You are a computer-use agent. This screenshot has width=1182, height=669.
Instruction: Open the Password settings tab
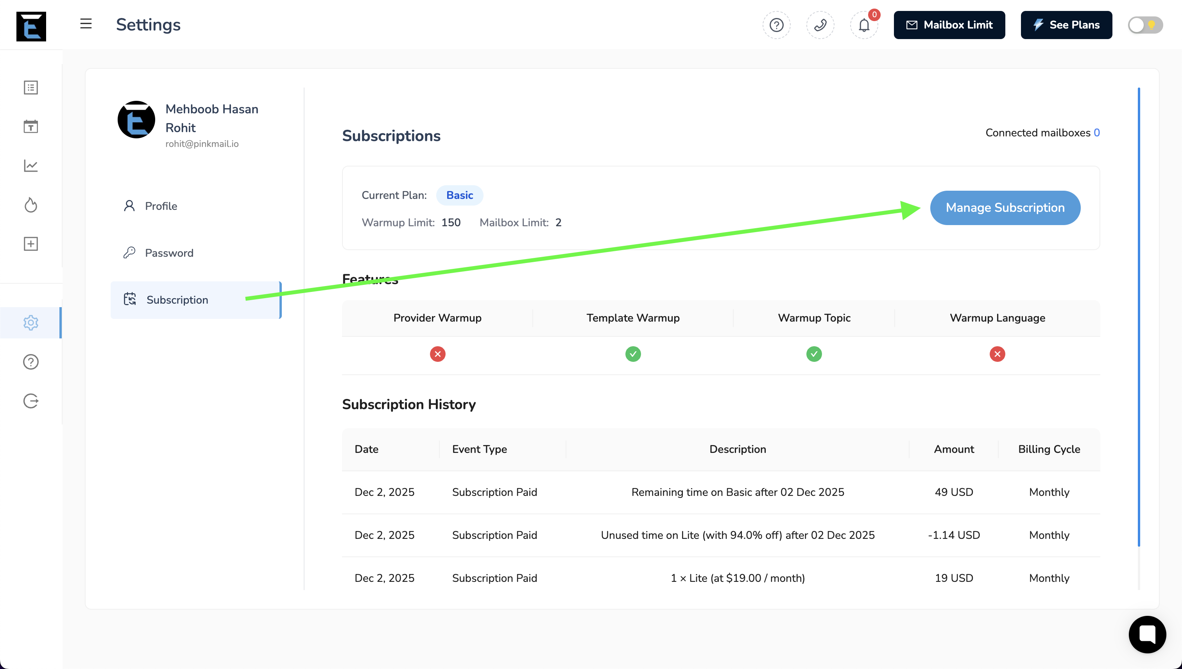(x=169, y=253)
